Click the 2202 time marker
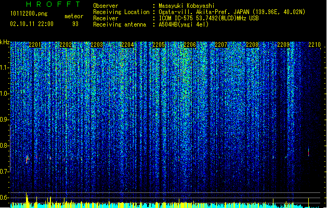327x208 pixels. 66,45
